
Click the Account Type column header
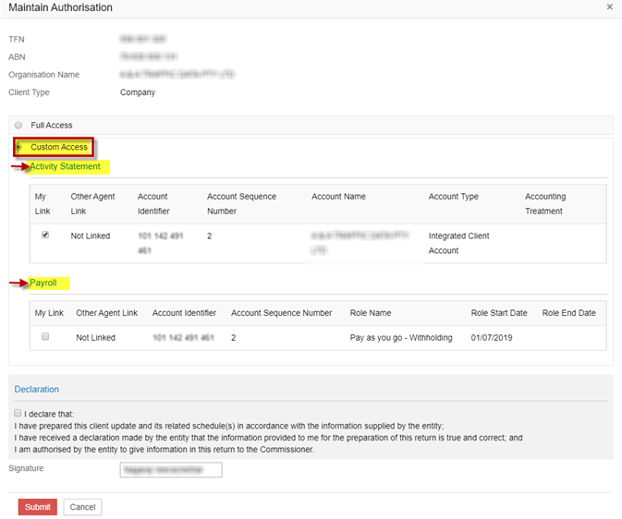coord(453,197)
